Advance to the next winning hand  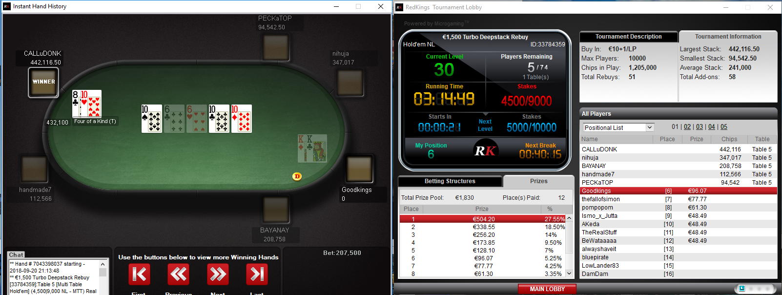pos(218,274)
